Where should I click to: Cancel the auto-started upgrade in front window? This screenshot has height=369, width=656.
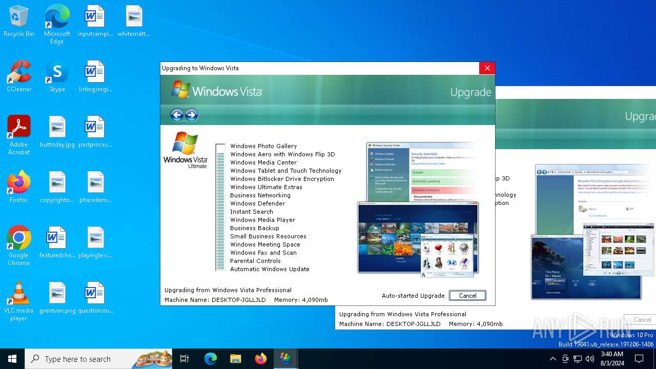coord(467,296)
